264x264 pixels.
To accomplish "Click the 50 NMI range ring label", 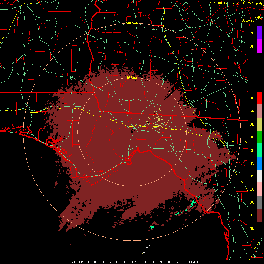I will 132,78.
